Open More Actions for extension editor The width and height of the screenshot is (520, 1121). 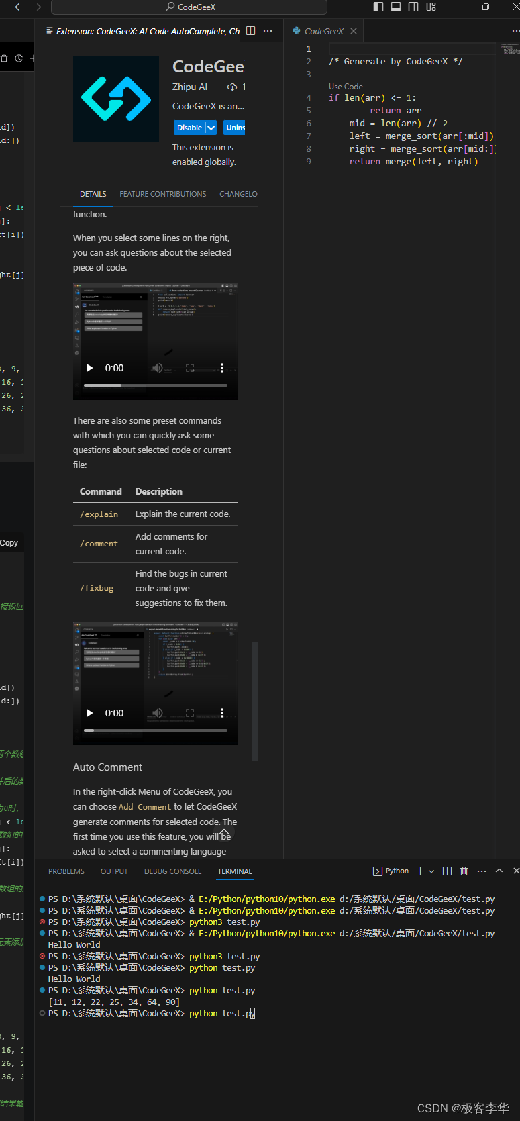tap(268, 31)
